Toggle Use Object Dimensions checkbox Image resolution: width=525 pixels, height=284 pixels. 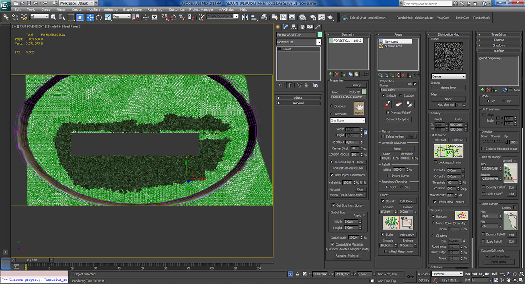332,175
